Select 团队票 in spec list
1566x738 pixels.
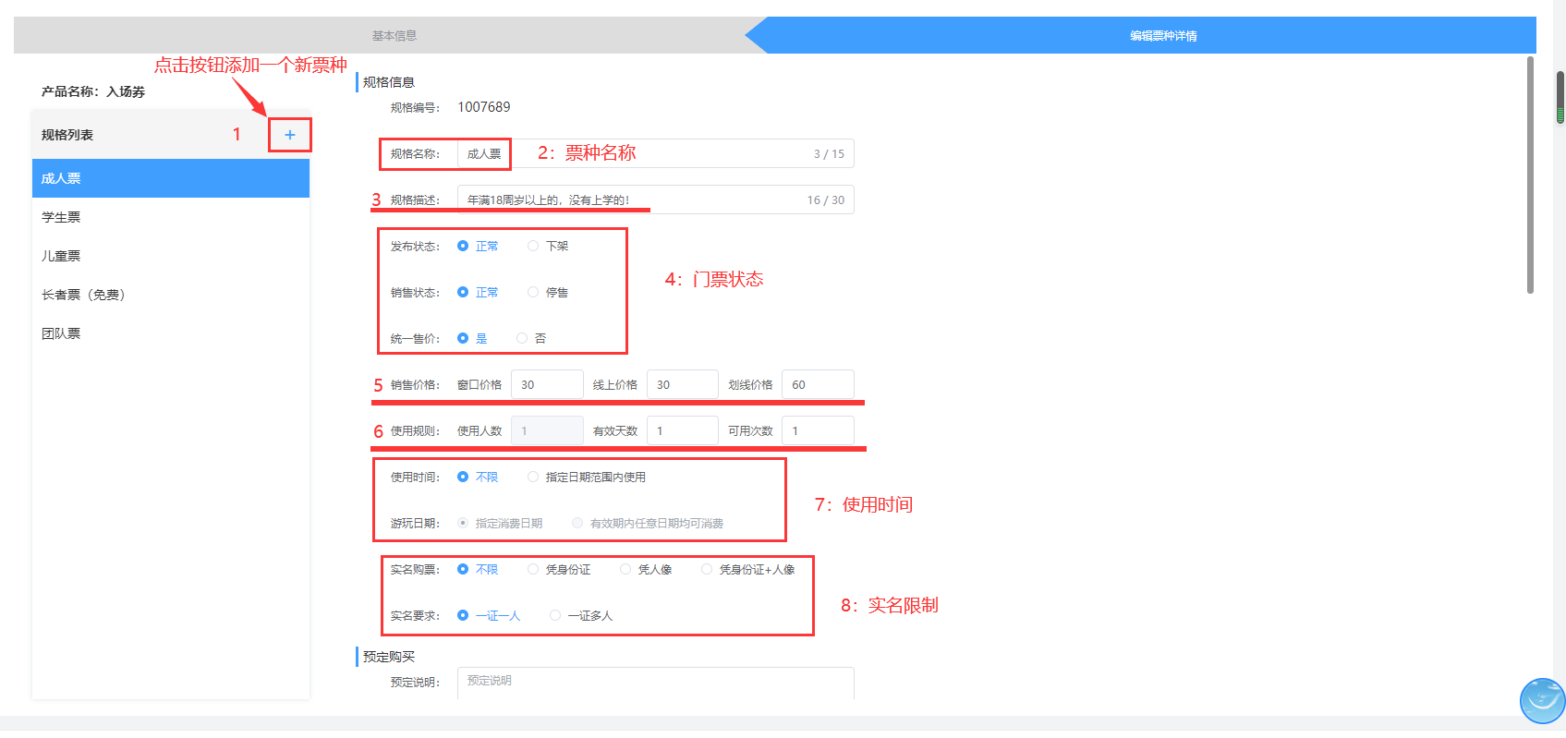pos(61,333)
